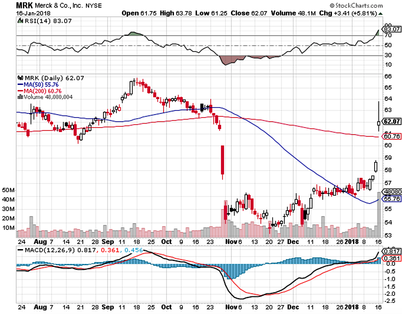Click the 50M volume axis label
This screenshot has height=314, width=402.
click(8, 190)
